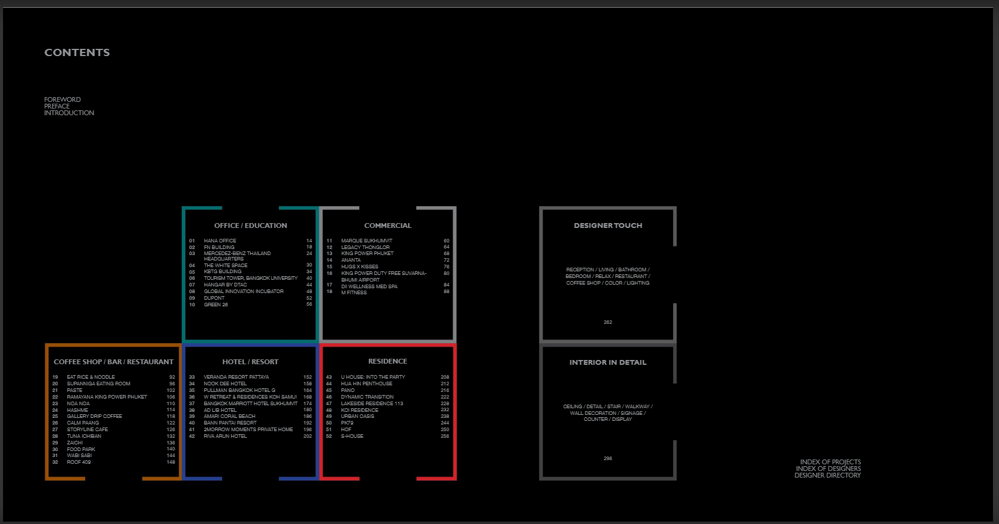
Task: Select the HANA OFFICE entry
Action: pos(220,241)
